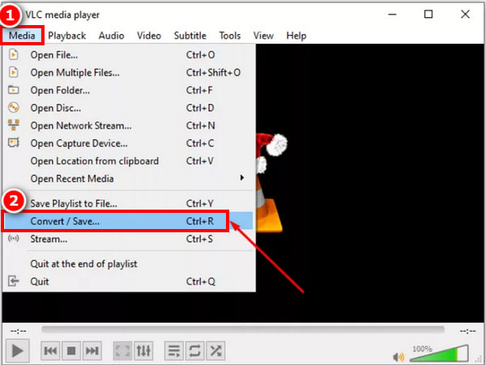Viewport: 486px width, 365px height.
Task: Open the Tools menu
Action: click(230, 36)
